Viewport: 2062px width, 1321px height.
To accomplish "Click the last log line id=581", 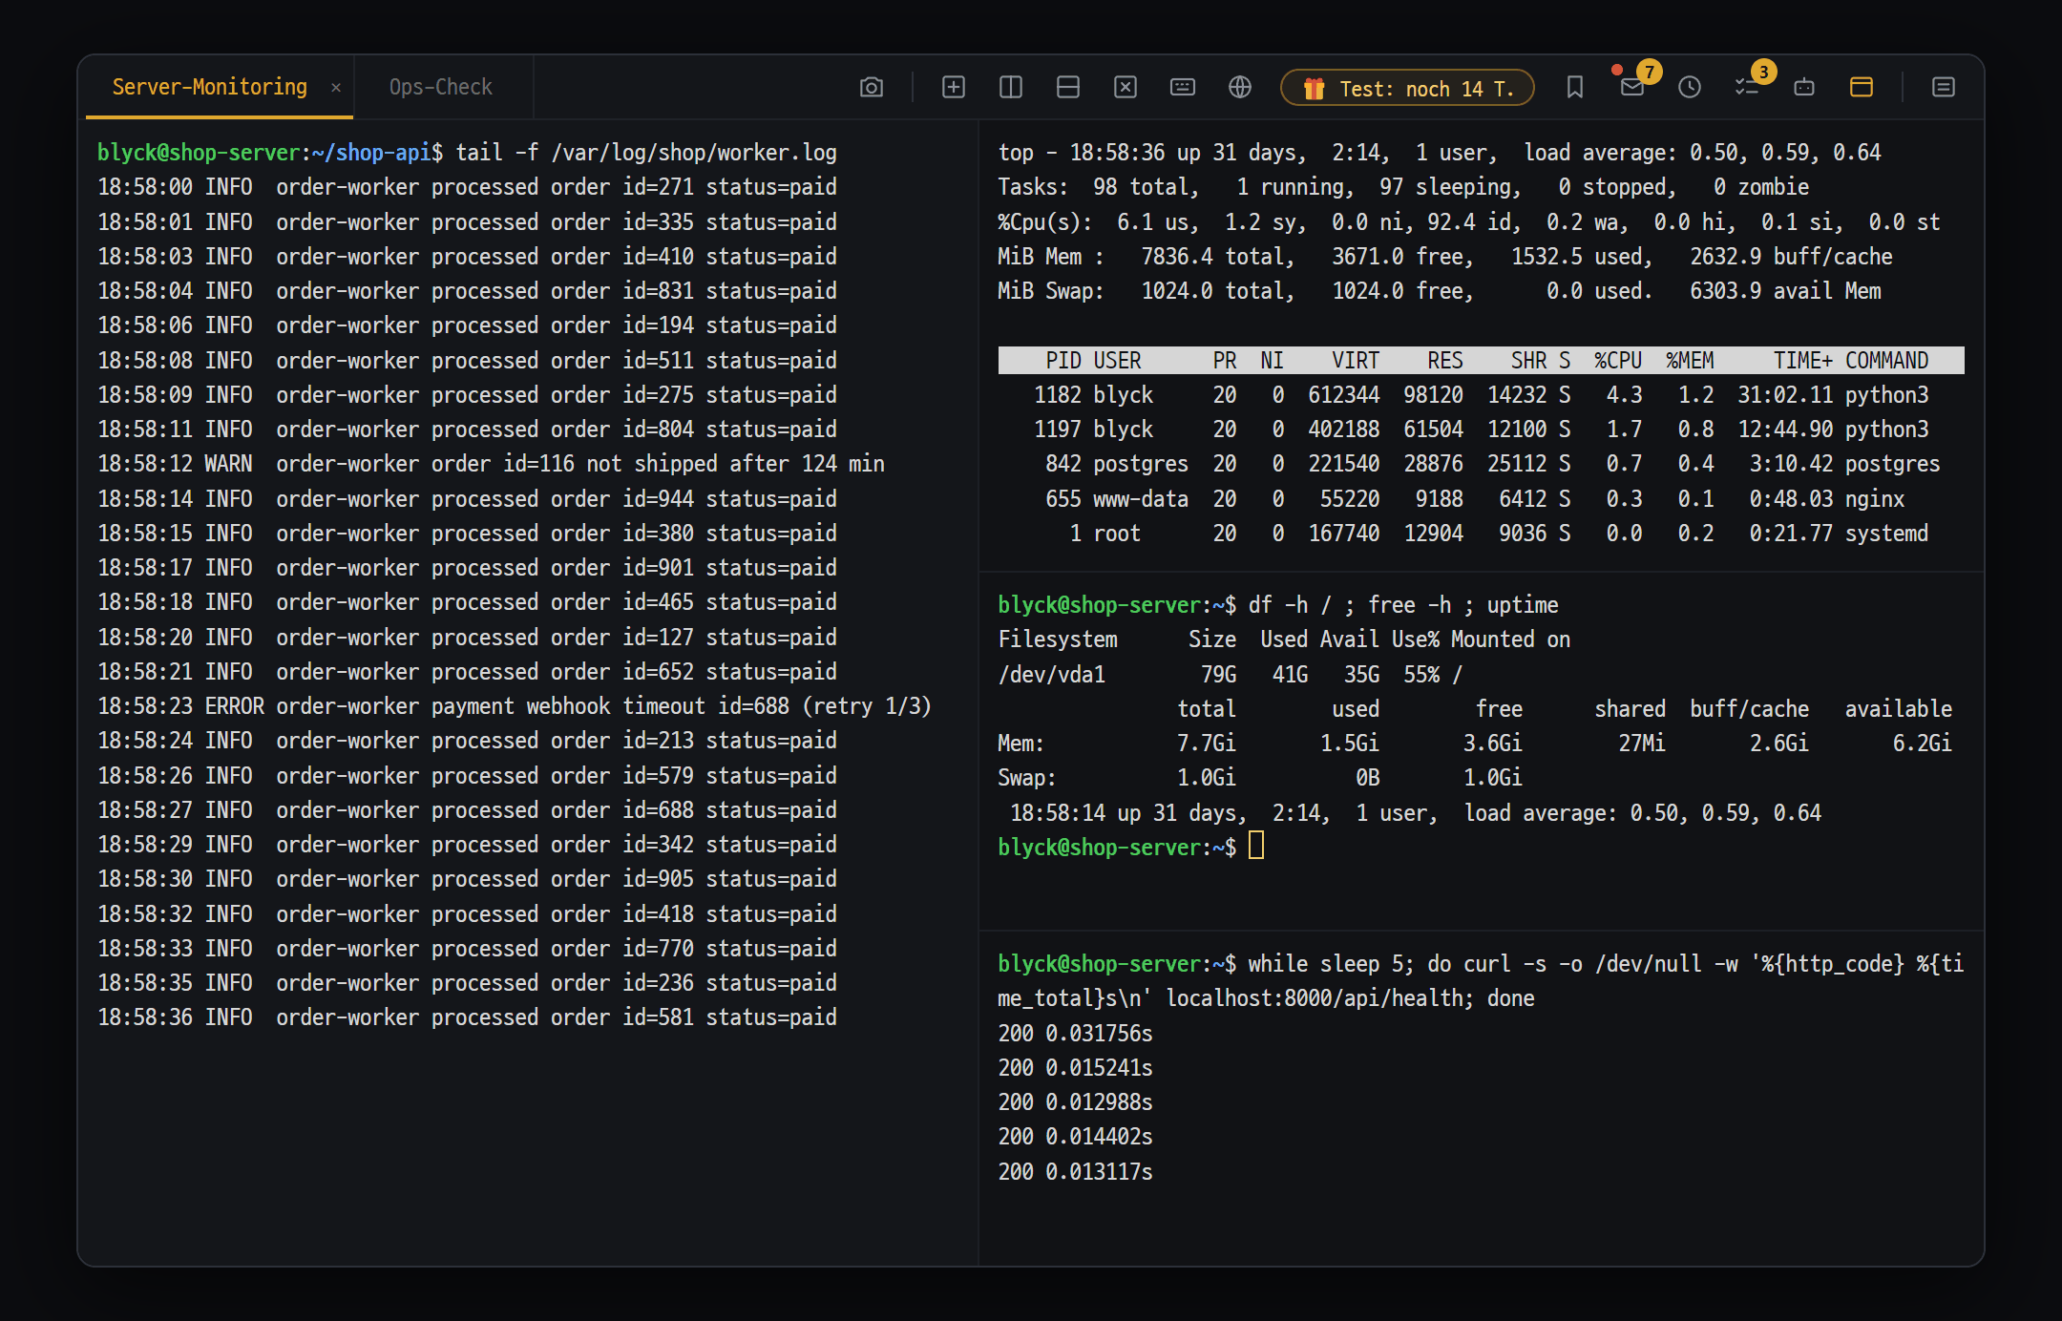I will tap(467, 1017).
